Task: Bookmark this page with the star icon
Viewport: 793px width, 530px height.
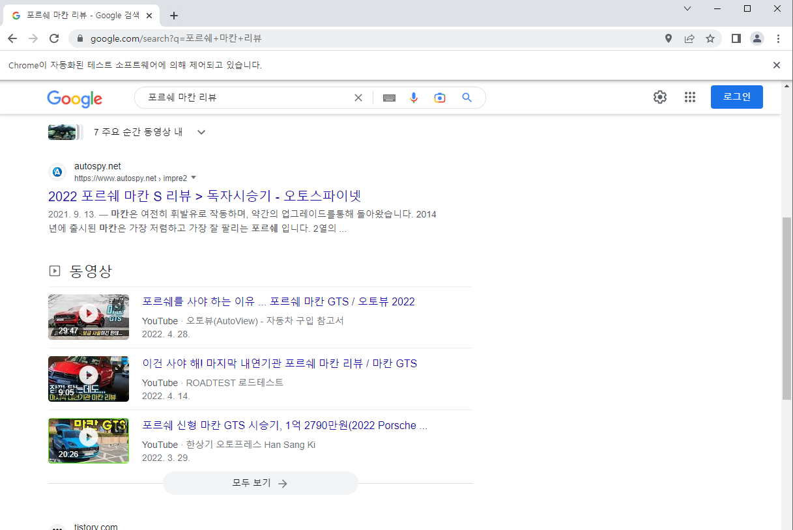Action: (710, 38)
